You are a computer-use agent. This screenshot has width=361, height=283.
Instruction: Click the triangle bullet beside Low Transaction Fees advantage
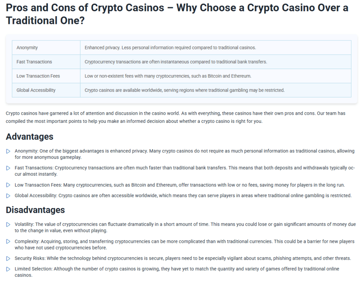8,185
